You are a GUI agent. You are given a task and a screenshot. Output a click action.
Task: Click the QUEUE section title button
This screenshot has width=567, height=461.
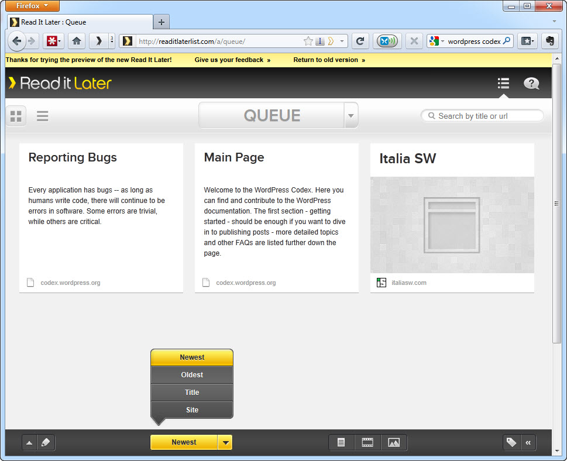[272, 116]
